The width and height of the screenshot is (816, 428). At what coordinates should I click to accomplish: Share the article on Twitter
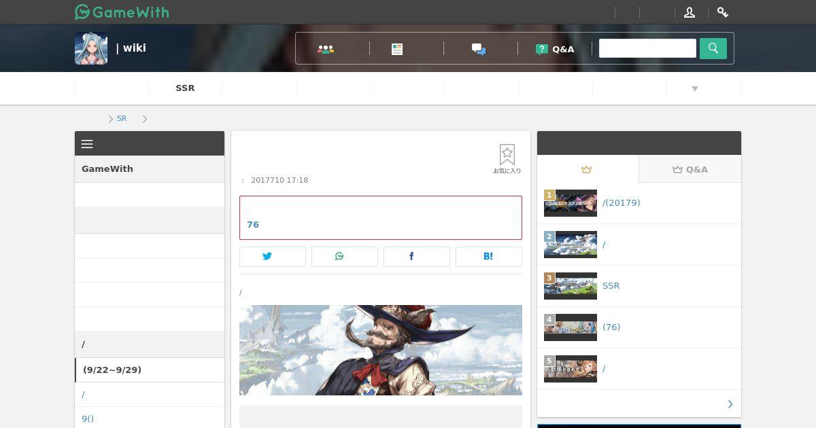273,256
